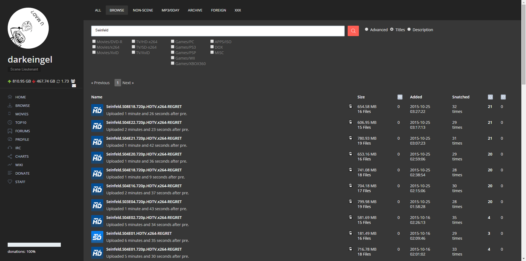The image size is (526, 261).
Task: Download Seinfeld.S04E22 via its floppy disk icon
Action: pyautogui.click(x=350, y=122)
